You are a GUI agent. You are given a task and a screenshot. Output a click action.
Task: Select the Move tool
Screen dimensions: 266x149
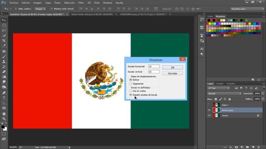[x=4, y=20]
